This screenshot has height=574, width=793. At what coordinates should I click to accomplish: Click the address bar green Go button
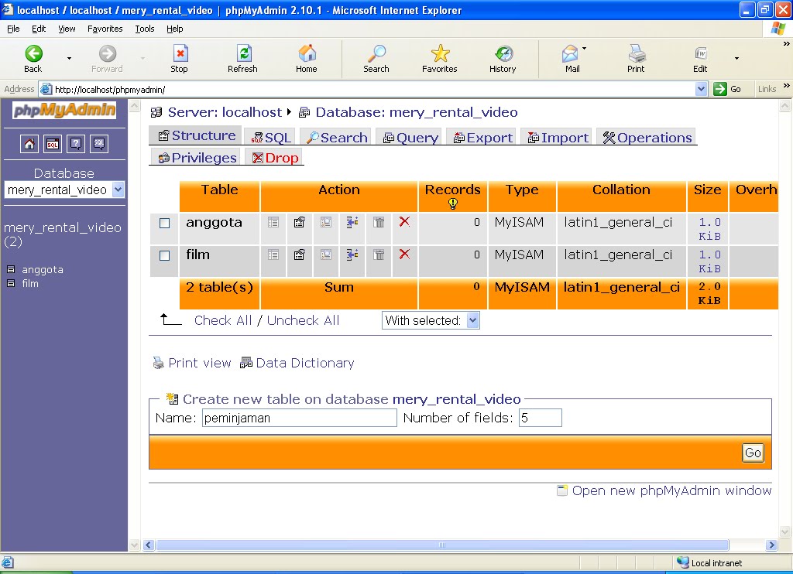727,90
